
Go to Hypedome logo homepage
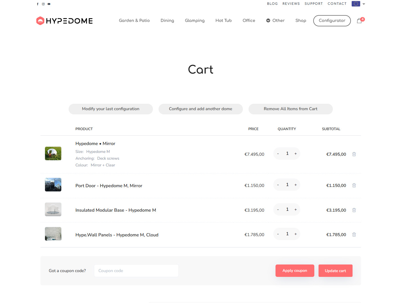64,21
